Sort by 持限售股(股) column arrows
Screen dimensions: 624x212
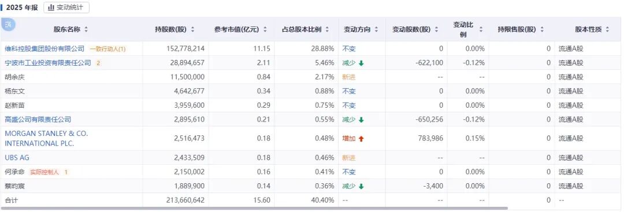coord(541,29)
